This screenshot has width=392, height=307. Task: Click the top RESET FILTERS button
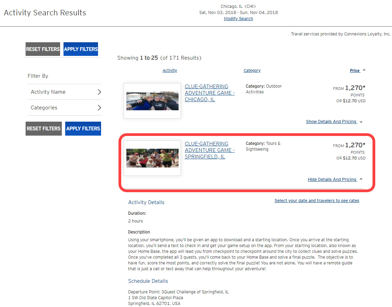click(43, 49)
